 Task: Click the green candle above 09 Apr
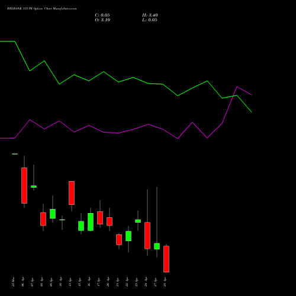[x=53, y=214]
